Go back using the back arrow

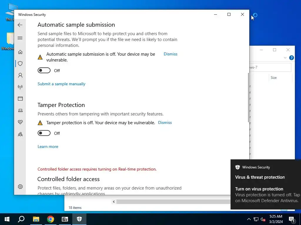[20, 25]
